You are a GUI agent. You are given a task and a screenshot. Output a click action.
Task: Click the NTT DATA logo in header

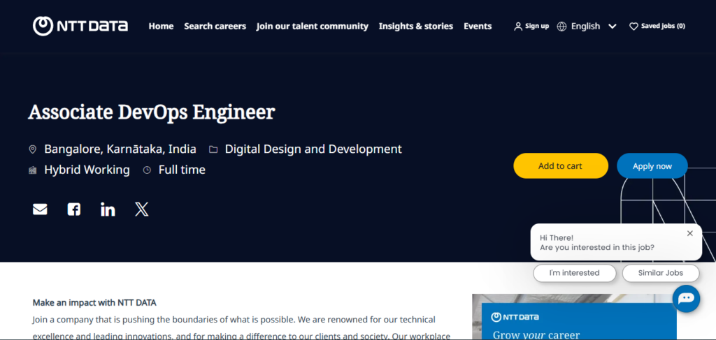pos(80,26)
